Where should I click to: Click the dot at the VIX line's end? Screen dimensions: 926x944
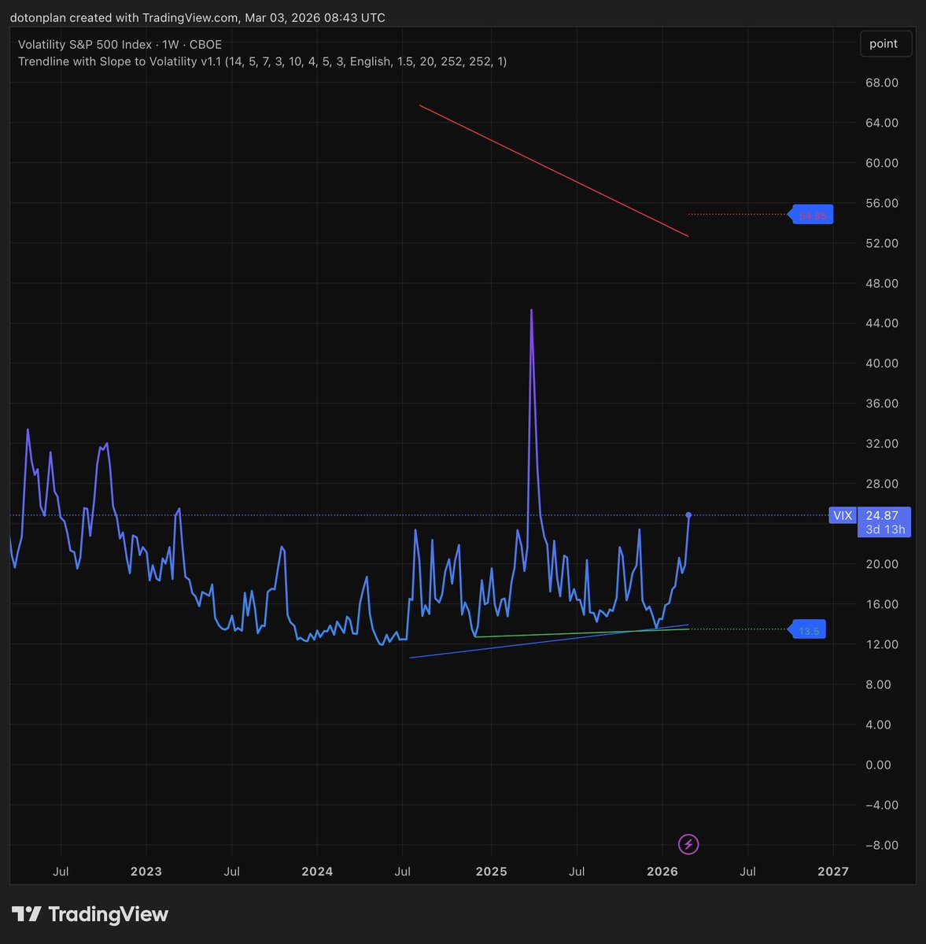coord(689,515)
